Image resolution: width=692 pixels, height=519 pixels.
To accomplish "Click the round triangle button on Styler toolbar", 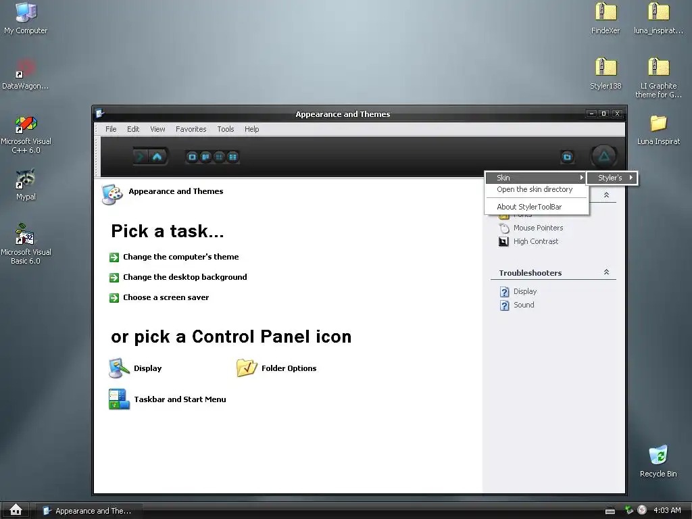I will coord(603,156).
